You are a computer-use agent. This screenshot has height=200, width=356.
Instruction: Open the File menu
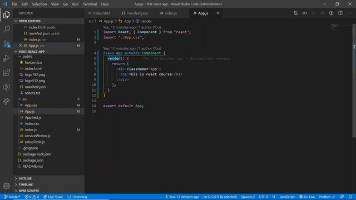coord(14,4)
